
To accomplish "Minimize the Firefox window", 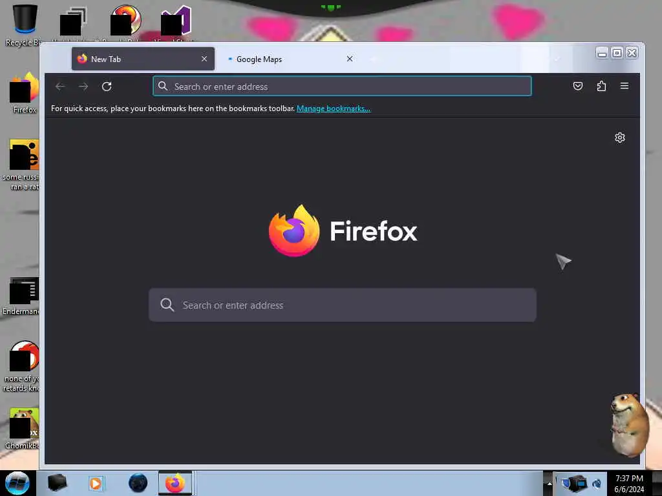I will point(602,53).
